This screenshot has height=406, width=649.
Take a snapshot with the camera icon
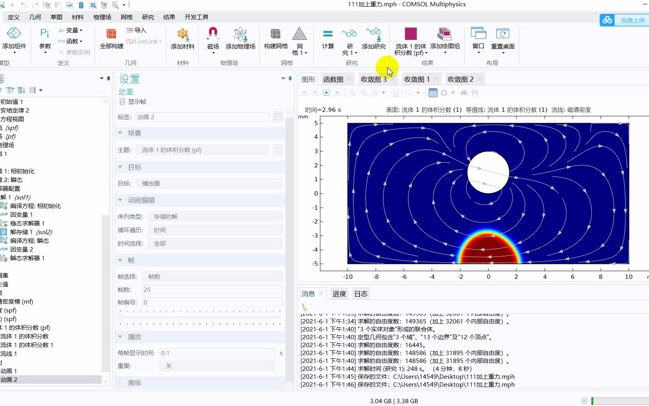coord(463,93)
